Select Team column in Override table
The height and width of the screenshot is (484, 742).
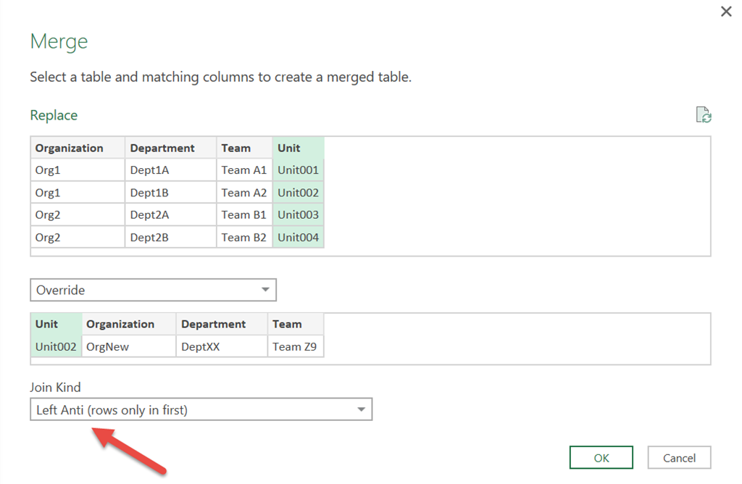[x=296, y=324]
